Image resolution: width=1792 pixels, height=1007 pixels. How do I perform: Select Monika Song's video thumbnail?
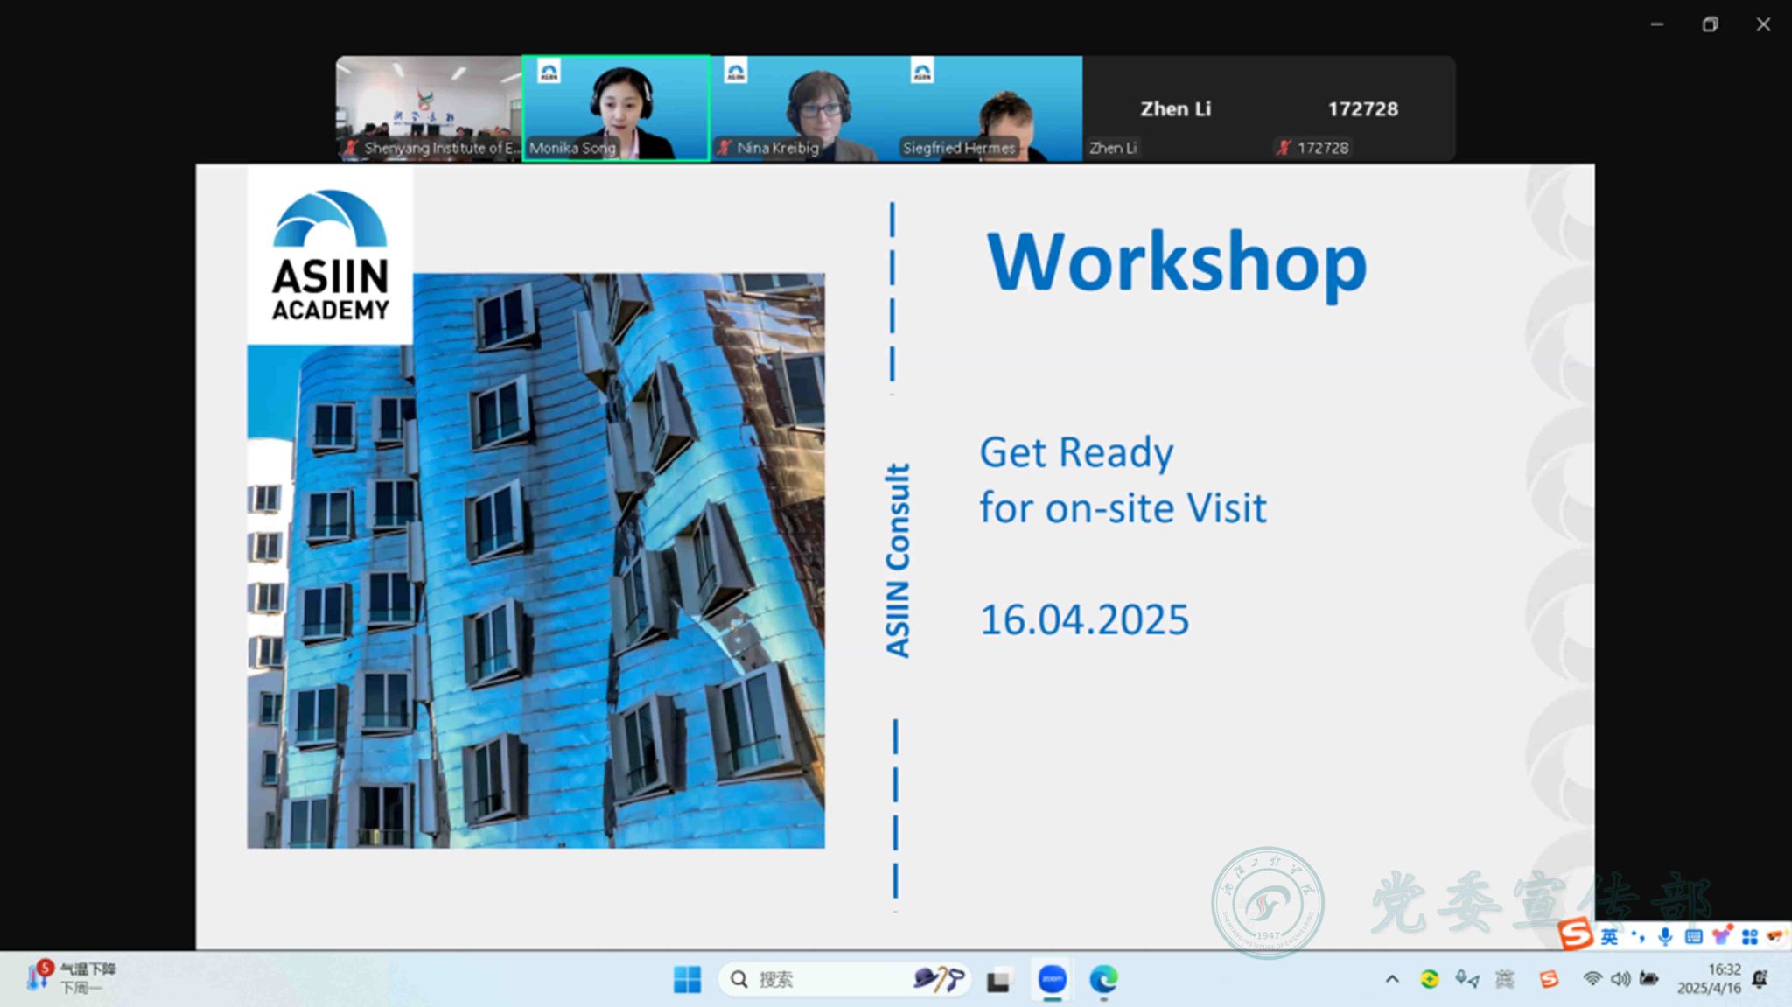coord(616,108)
